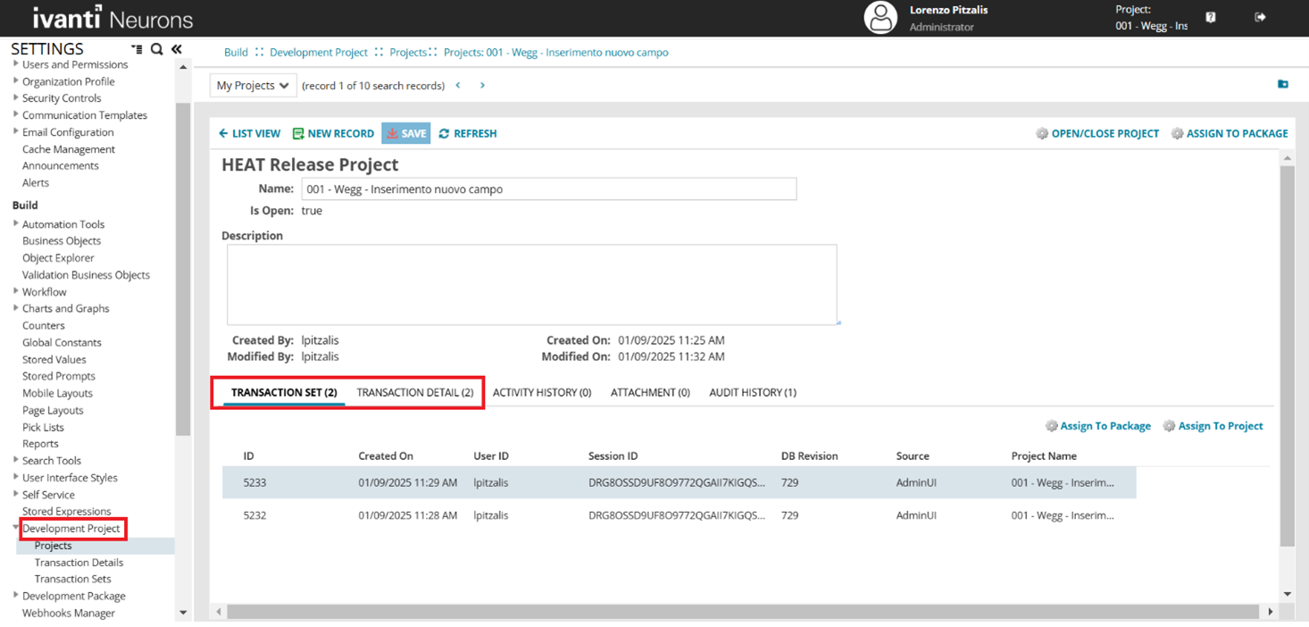Click Projects breadcrumb link

[x=408, y=53]
